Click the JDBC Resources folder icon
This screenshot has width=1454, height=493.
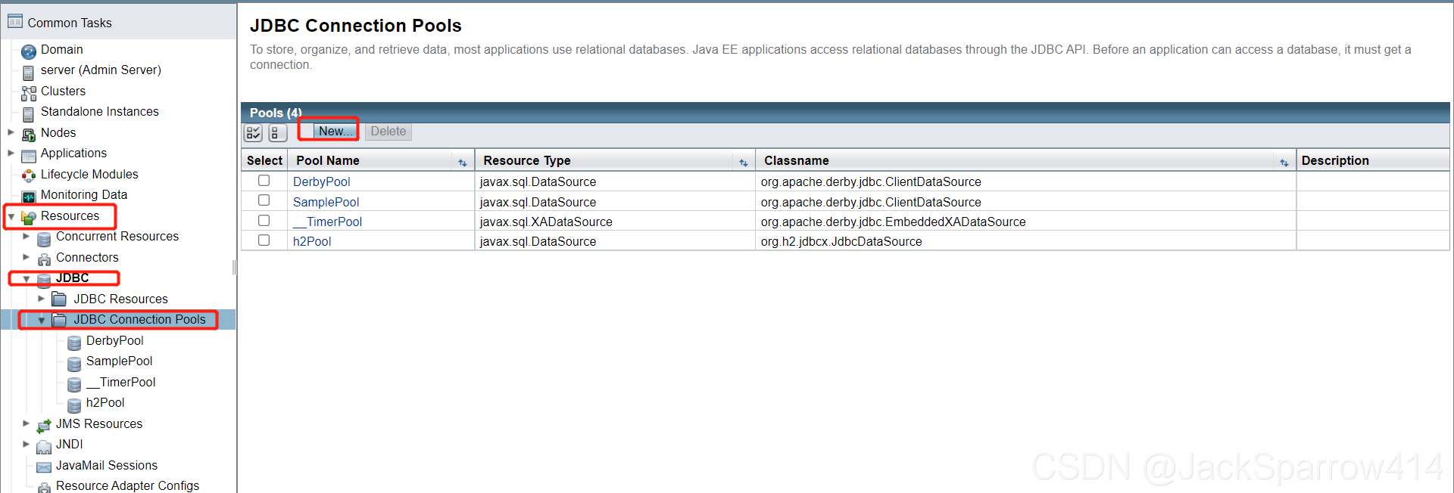[59, 299]
